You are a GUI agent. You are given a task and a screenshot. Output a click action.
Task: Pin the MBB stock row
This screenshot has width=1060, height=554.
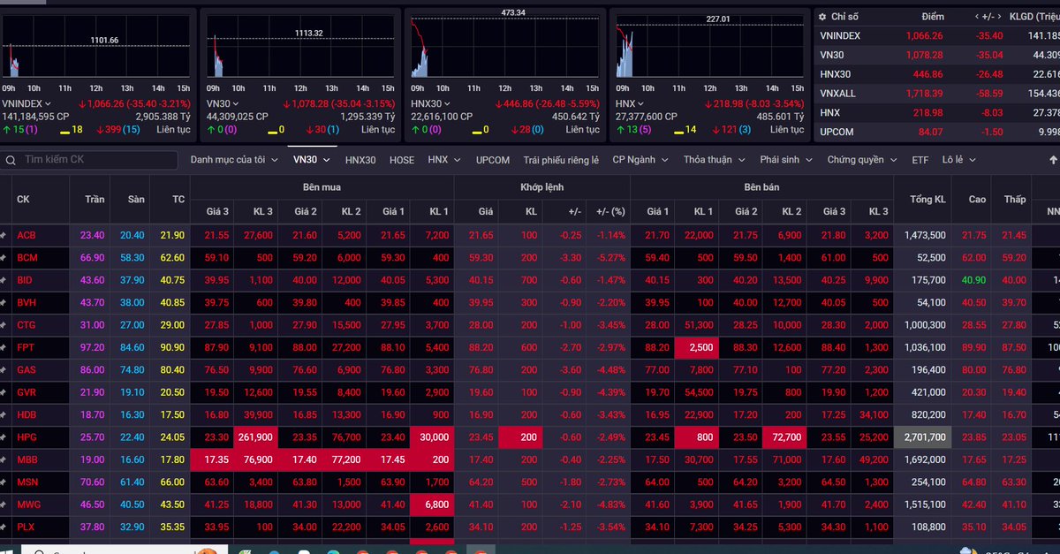4,459
